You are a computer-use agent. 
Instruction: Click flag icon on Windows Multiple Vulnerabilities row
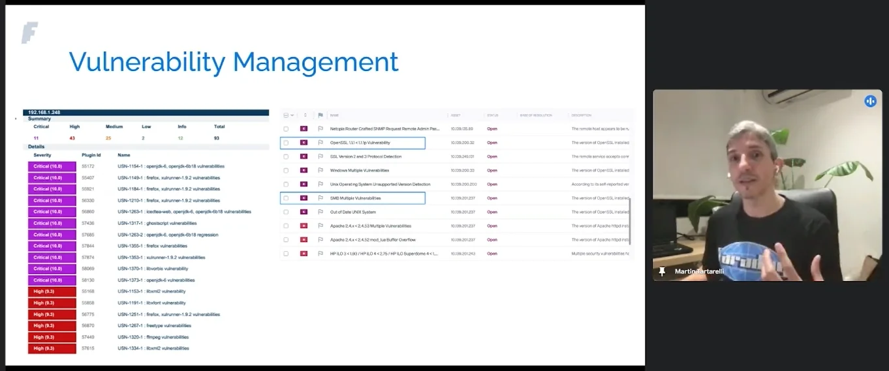(x=320, y=171)
